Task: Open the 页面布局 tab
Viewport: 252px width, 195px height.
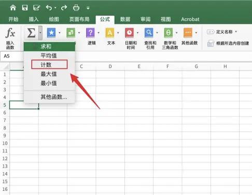Action: click(x=79, y=19)
